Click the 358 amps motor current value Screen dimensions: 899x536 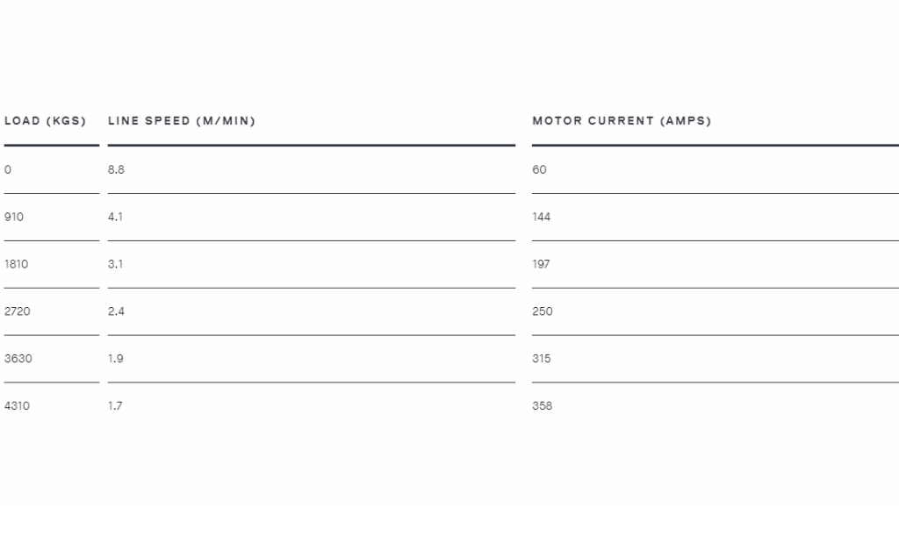[543, 406]
